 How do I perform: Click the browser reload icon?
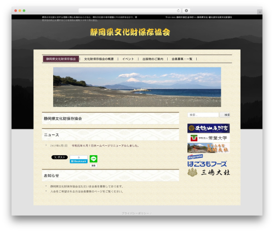178,10
